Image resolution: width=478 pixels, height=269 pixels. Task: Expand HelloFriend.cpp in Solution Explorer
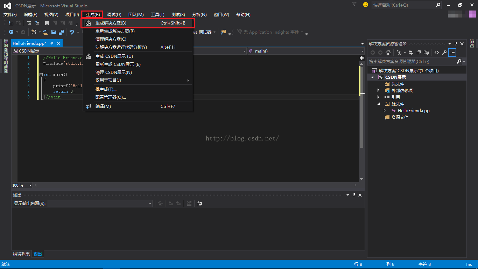(x=385, y=110)
